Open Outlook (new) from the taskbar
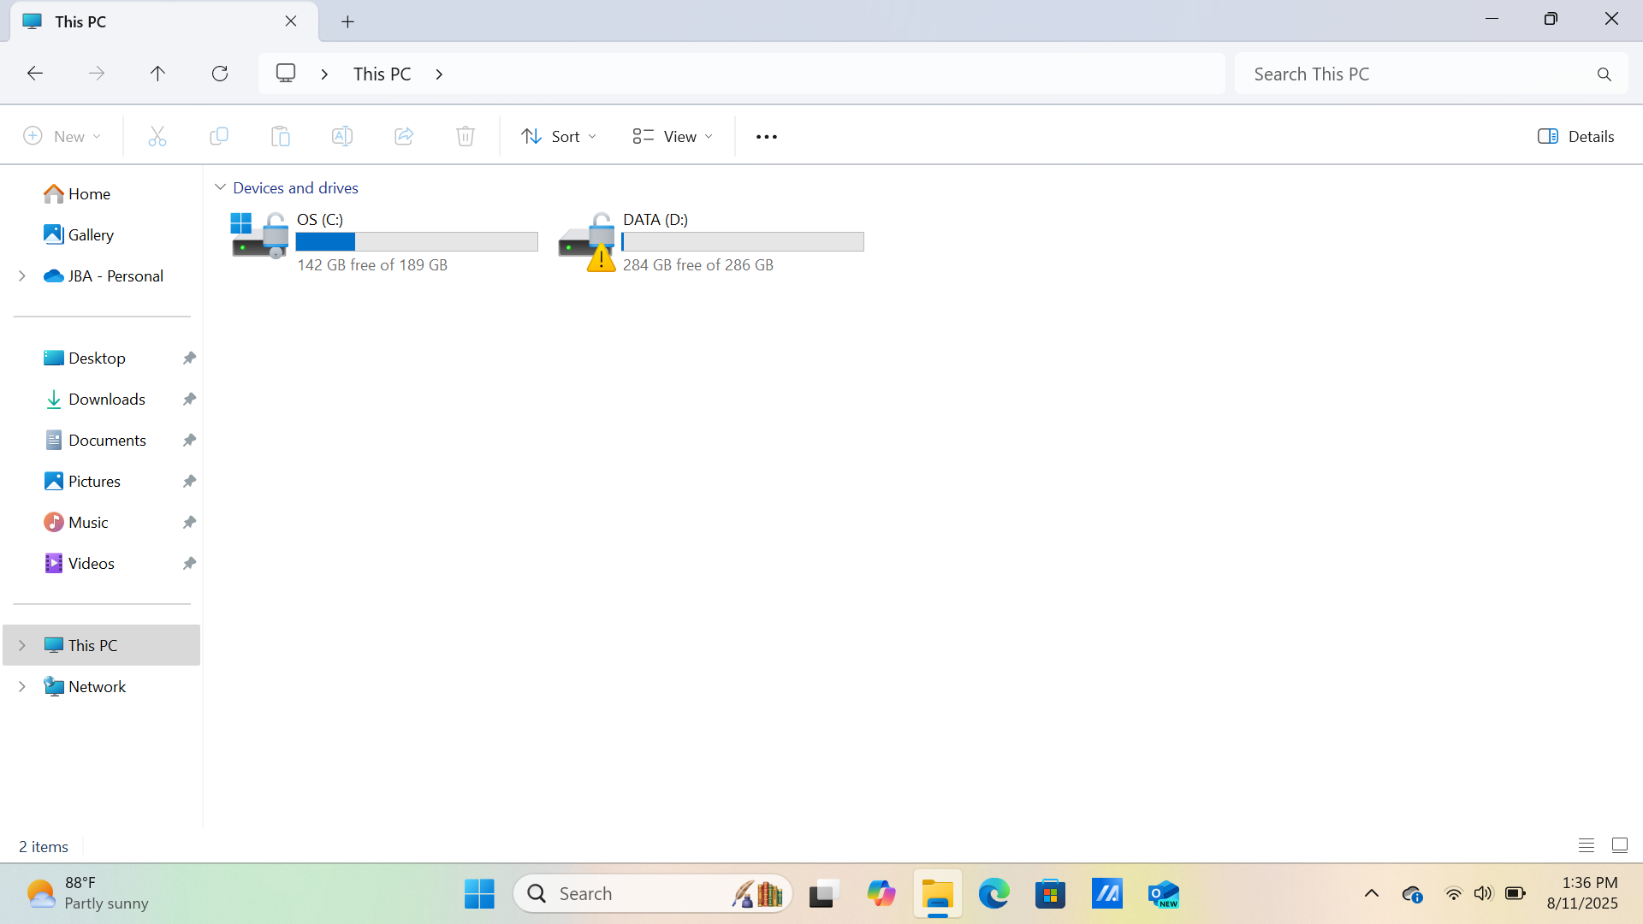This screenshot has height=924, width=1643. tap(1164, 894)
